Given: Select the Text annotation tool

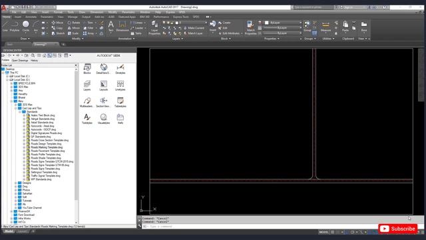Looking at the screenshot, I should 111,27.
